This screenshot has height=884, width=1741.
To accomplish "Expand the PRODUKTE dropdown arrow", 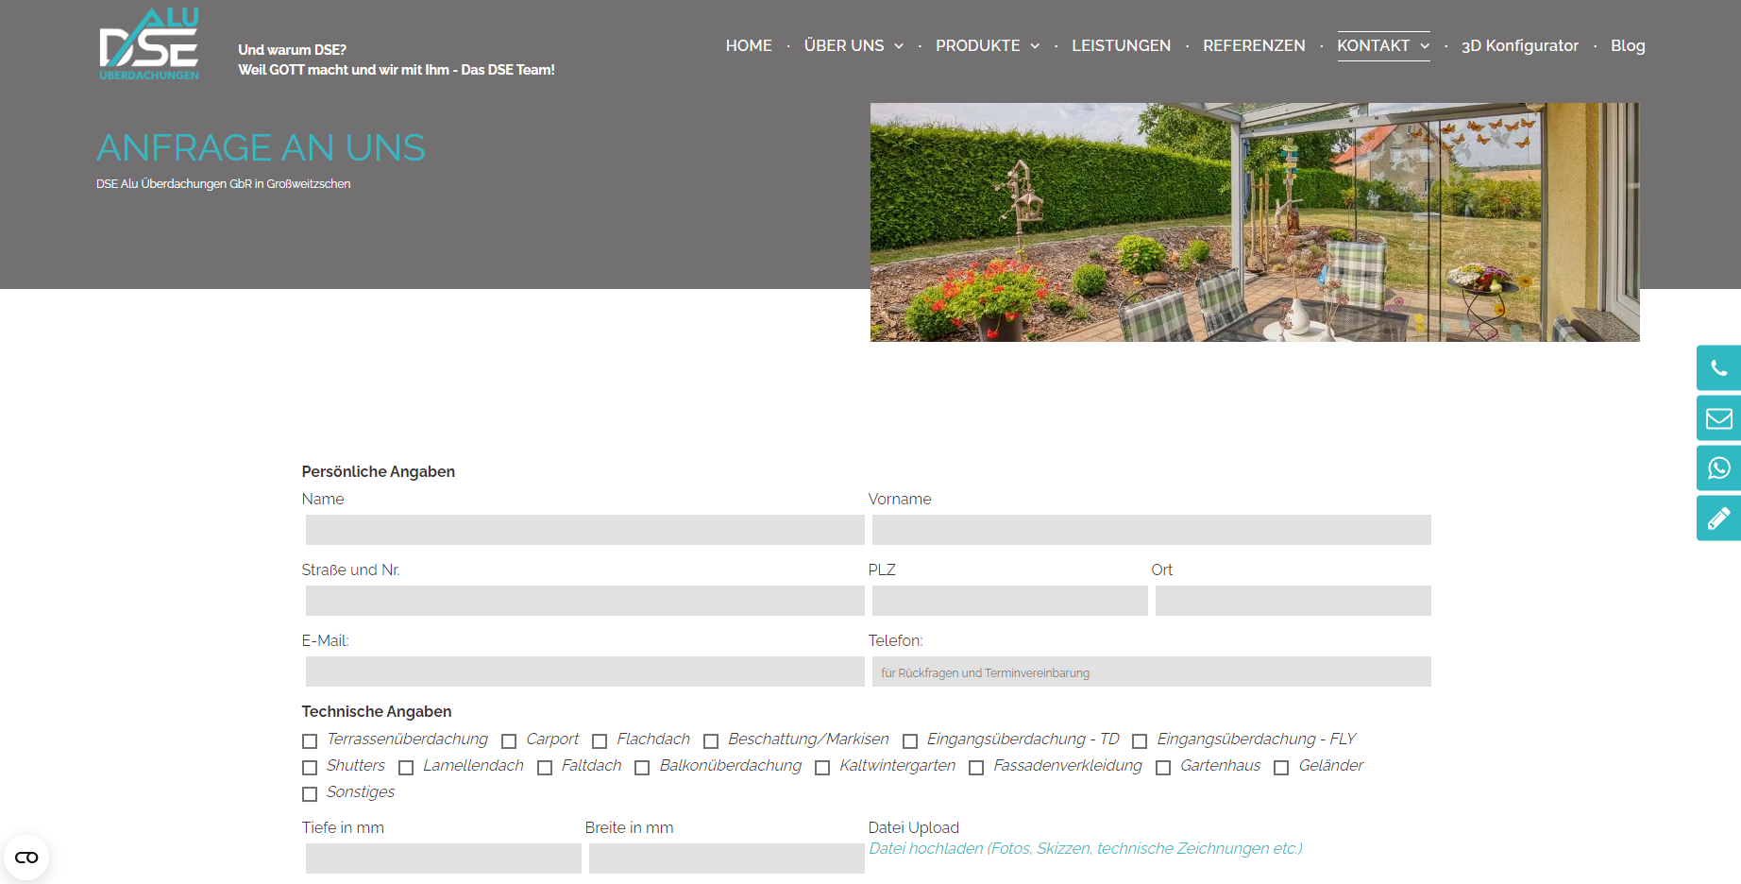I will click(1035, 46).
